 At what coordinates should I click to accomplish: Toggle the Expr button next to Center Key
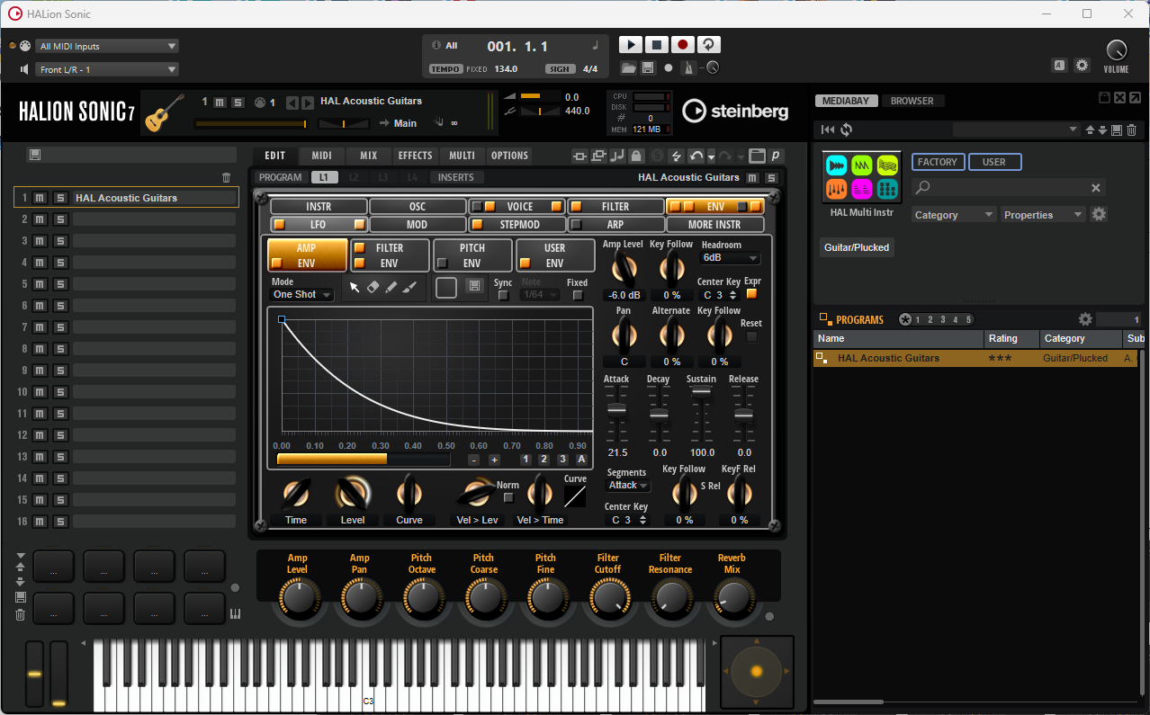click(752, 294)
